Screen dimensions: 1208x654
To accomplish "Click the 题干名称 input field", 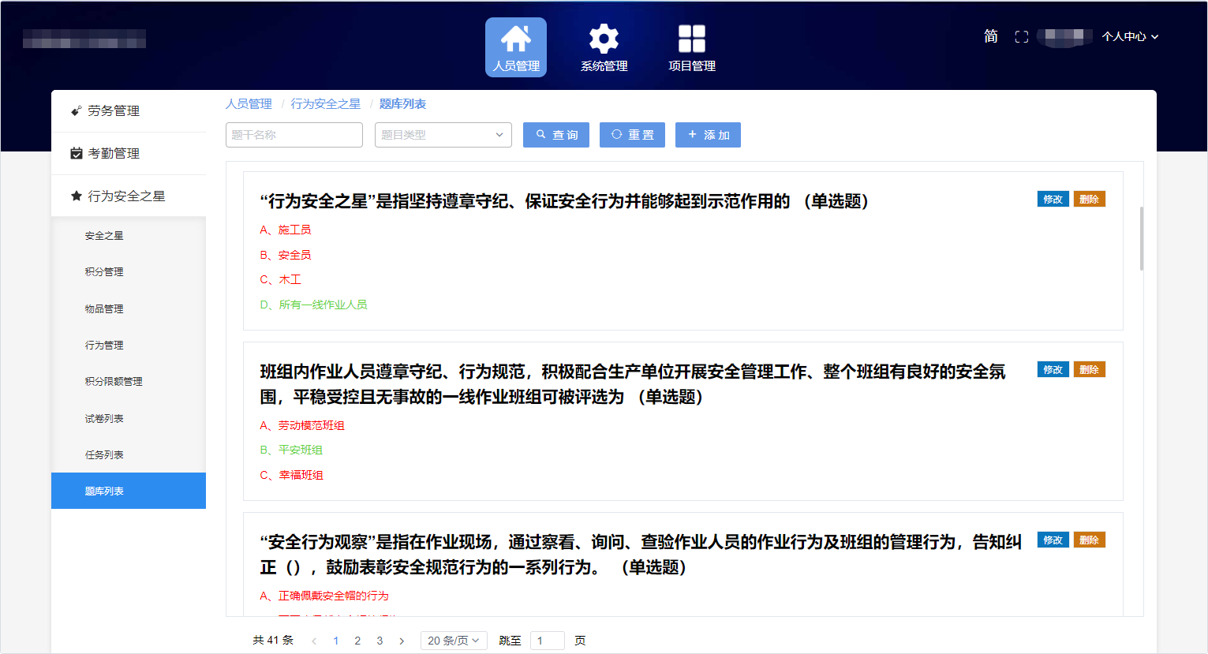I will point(294,135).
